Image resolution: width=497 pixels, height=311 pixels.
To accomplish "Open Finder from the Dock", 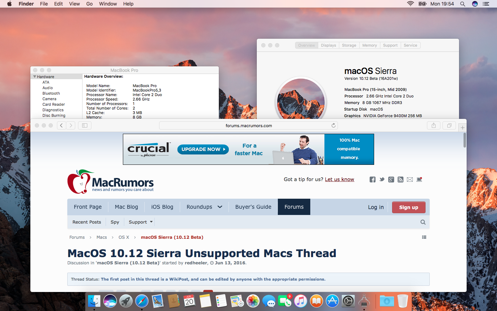I will (94, 301).
